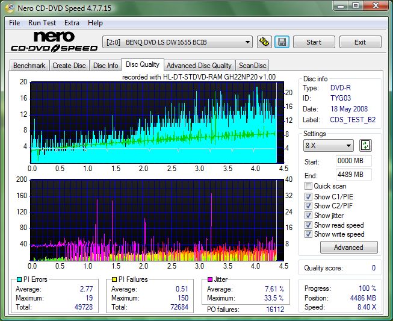The image size is (393, 321).
Task: Open the BENQ drive selection dropdown
Action: (177, 42)
